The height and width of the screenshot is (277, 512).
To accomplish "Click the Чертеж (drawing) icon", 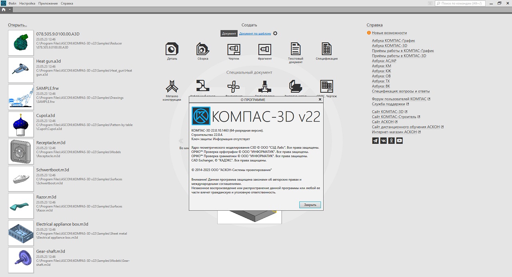I will (234, 49).
